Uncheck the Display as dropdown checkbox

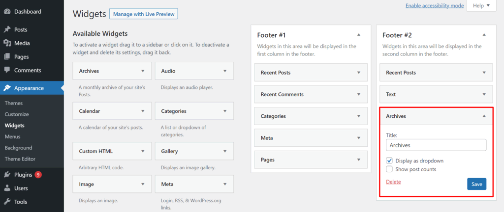[x=389, y=160]
